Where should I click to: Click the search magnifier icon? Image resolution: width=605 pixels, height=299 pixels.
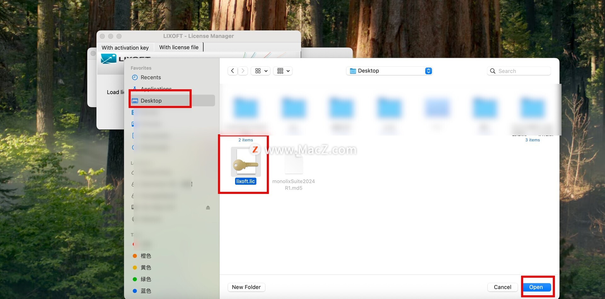pyautogui.click(x=493, y=71)
